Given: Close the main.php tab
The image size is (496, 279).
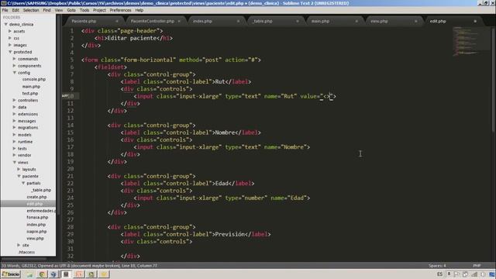Looking at the screenshot, I should tap(356, 21).
